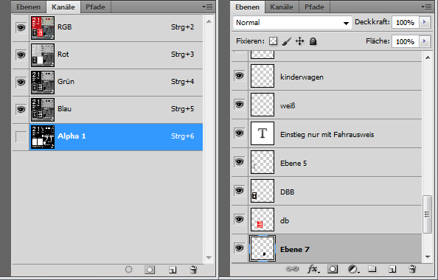This screenshot has width=438, height=280.
Task: Add layer mask icon
Action: coord(333,269)
